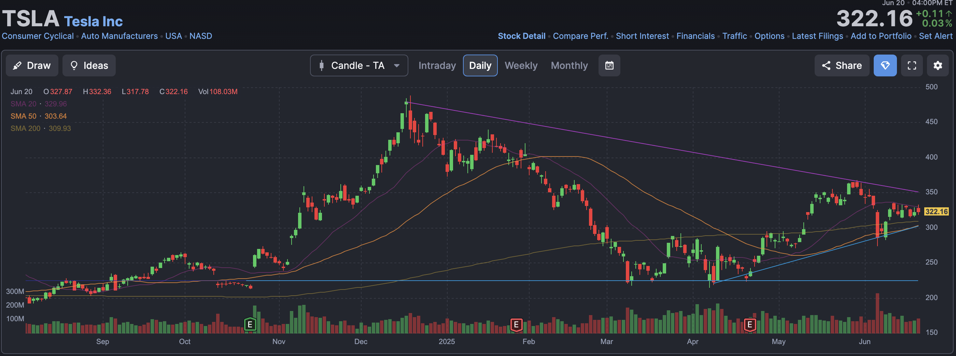The image size is (956, 356).
Task: Click the red earnings marker near February
Action: 516,325
